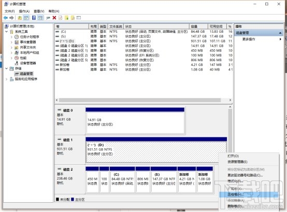Select 共享文件夹 in the tree

[x=28, y=47]
